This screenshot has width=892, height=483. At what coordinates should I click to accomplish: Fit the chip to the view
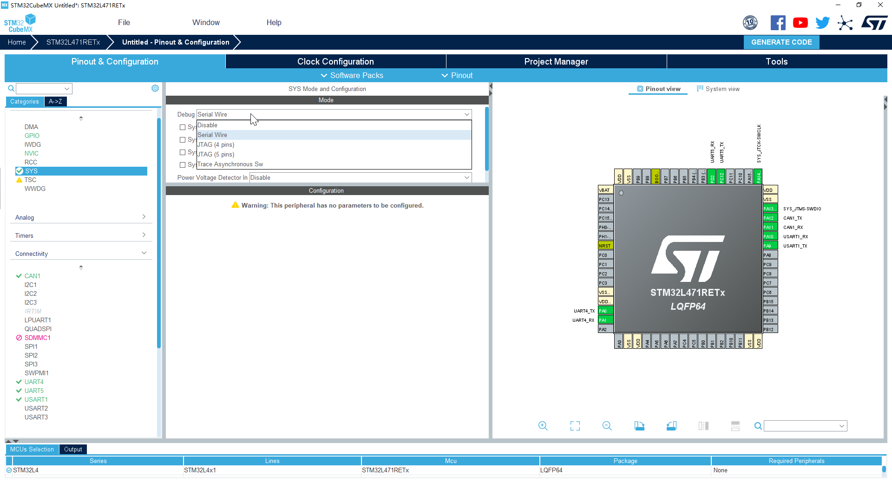(575, 426)
